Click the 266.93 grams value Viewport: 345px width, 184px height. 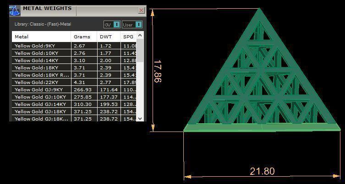pos(82,89)
